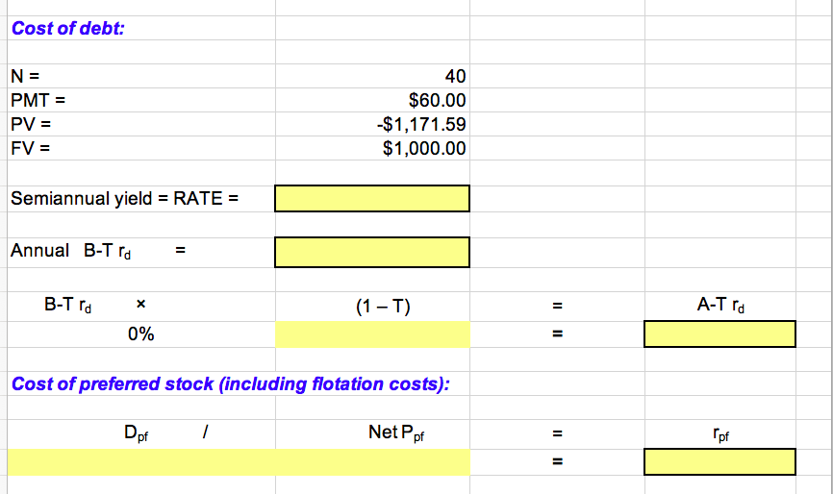This screenshot has width=833, height=494.
Task: Click the 'rpf' header cell
Action: coord(719,433)
